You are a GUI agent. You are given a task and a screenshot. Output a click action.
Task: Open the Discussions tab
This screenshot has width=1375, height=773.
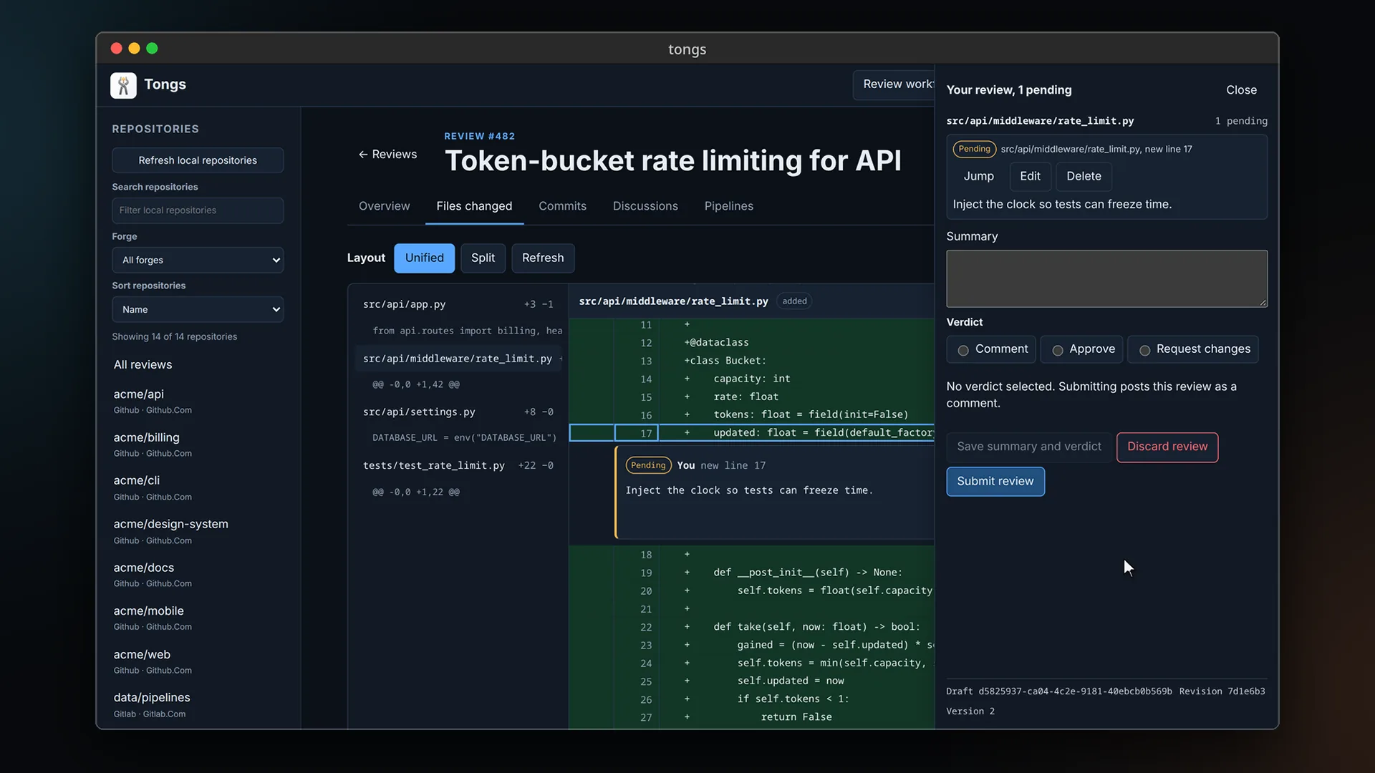click(645, 206)
